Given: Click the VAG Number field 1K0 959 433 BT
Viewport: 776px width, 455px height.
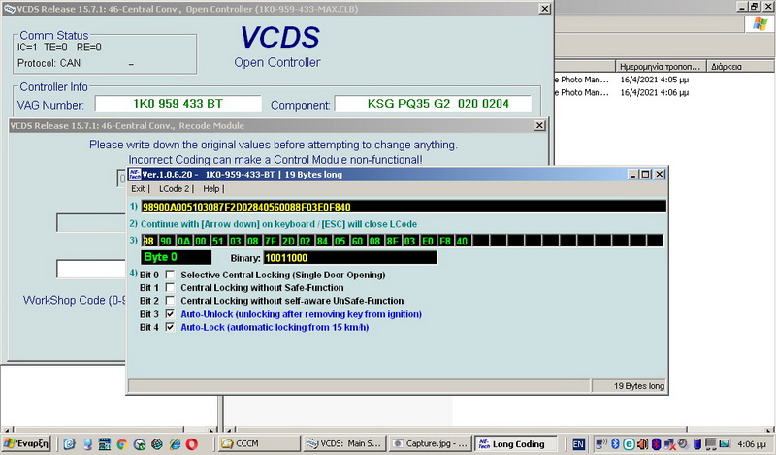Looking at the screenshot, I should 178,104.
